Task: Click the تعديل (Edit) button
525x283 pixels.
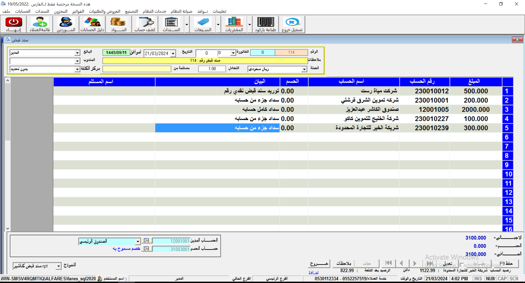Action: click(448, 263)
